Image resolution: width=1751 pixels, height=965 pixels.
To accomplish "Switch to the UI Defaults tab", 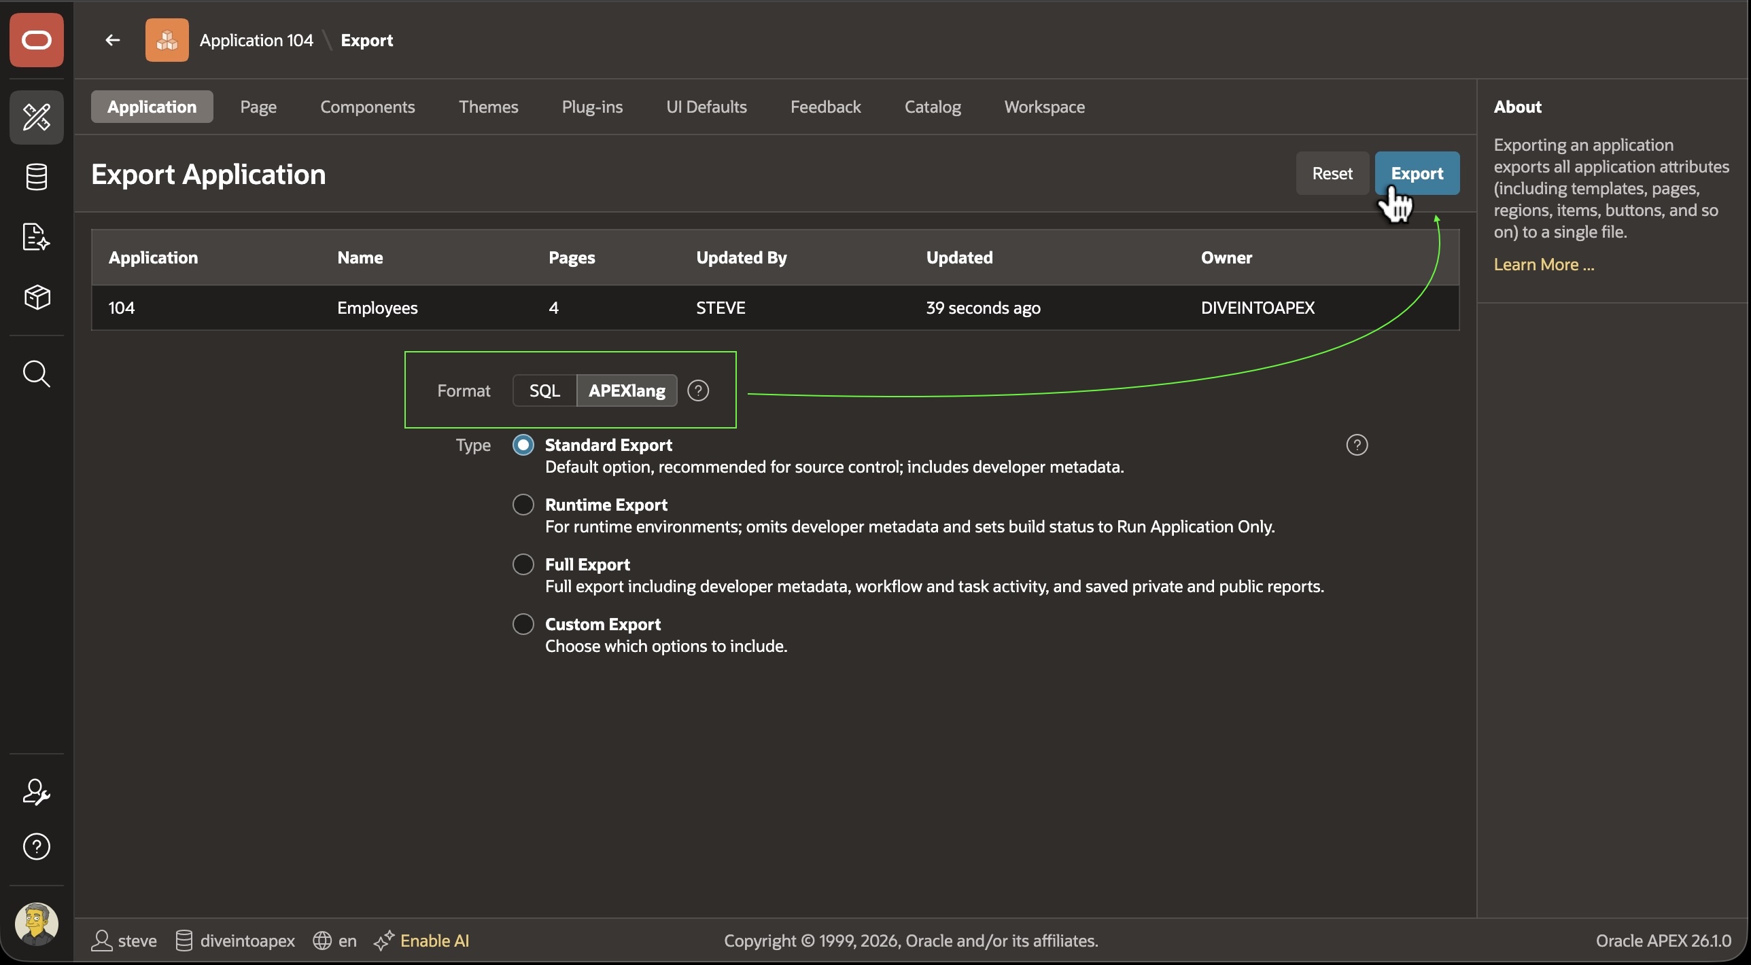I will click(706, 107).
